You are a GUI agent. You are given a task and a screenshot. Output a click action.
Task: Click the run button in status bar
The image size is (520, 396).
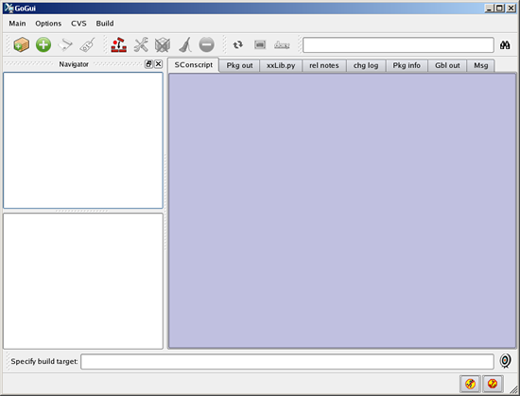click(470, 384)
